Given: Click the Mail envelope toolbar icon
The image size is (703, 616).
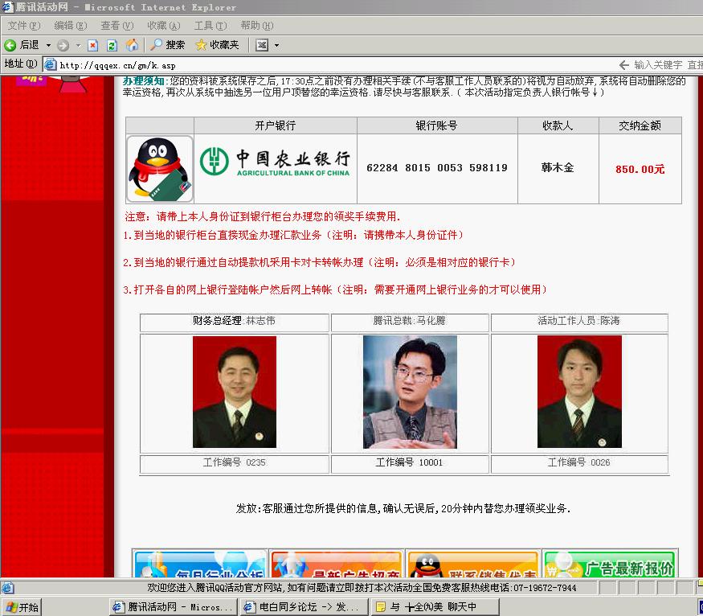Looking at the screenshot, I should pyautogui.click(x=262, y=45).
